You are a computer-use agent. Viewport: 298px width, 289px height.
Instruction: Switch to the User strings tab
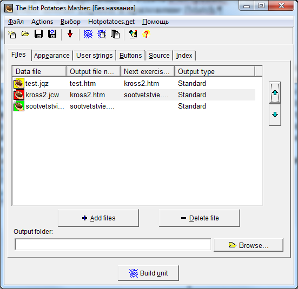[95, 56]
